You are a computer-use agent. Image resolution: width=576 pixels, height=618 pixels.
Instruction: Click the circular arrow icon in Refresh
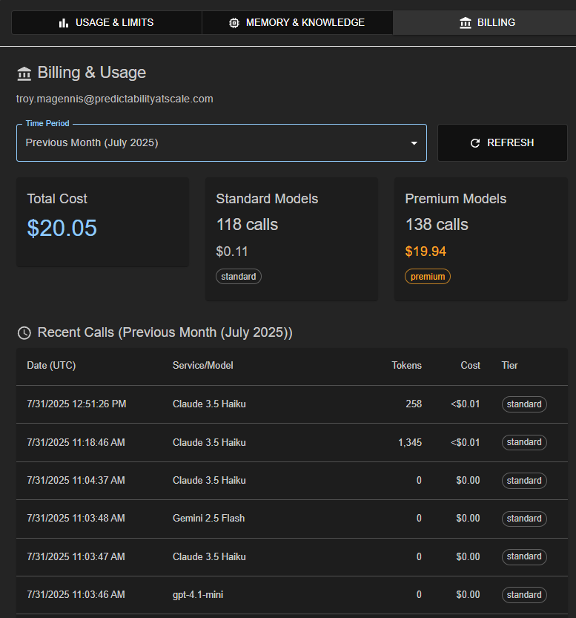(475, 143)
